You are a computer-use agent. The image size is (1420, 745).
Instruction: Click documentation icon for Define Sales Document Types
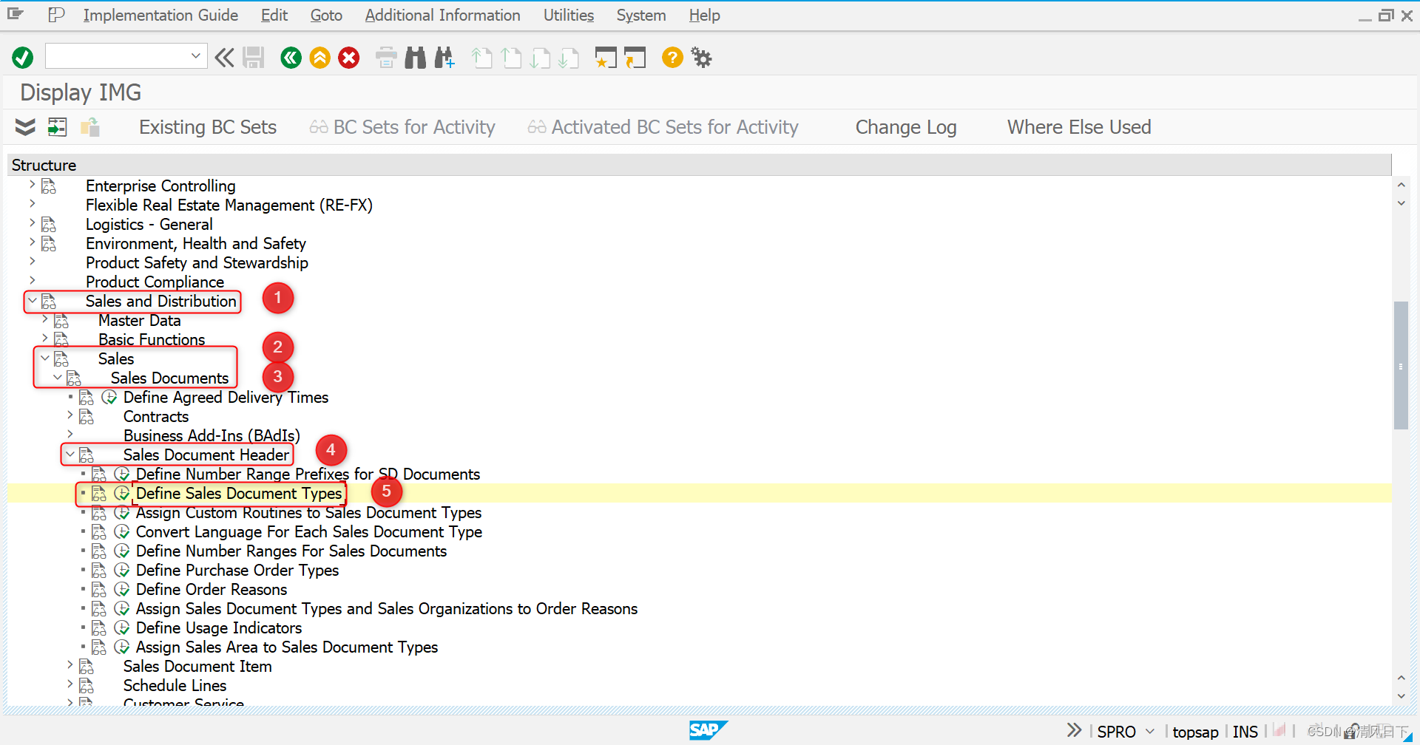click(99, 493)
